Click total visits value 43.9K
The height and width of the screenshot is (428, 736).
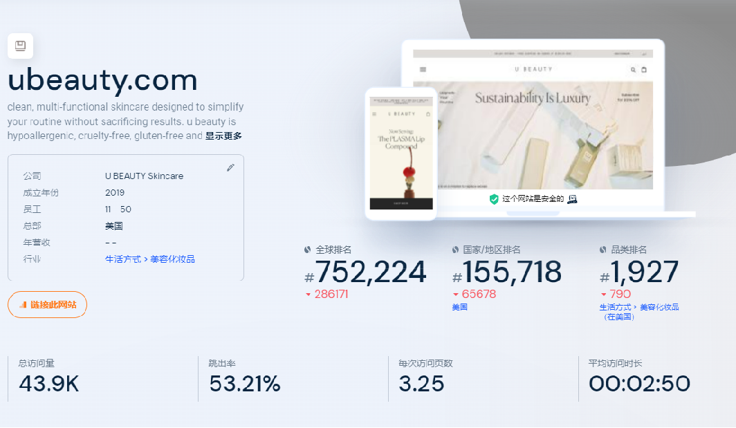(x=49, y=384)
